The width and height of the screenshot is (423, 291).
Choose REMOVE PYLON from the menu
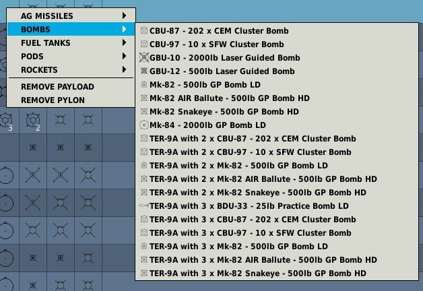(x=71, y=100)
